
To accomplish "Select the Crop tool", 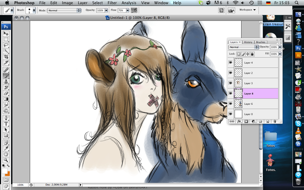I will coord(6,57).
